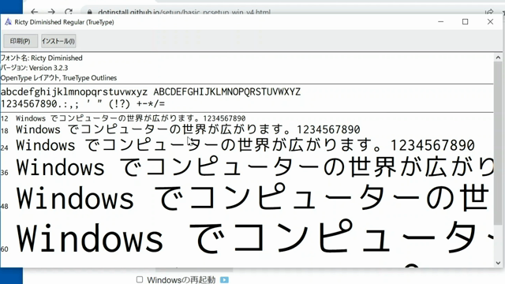Click the browser back arrow
This screenshot has width=505, height=284.
[35, 12]
